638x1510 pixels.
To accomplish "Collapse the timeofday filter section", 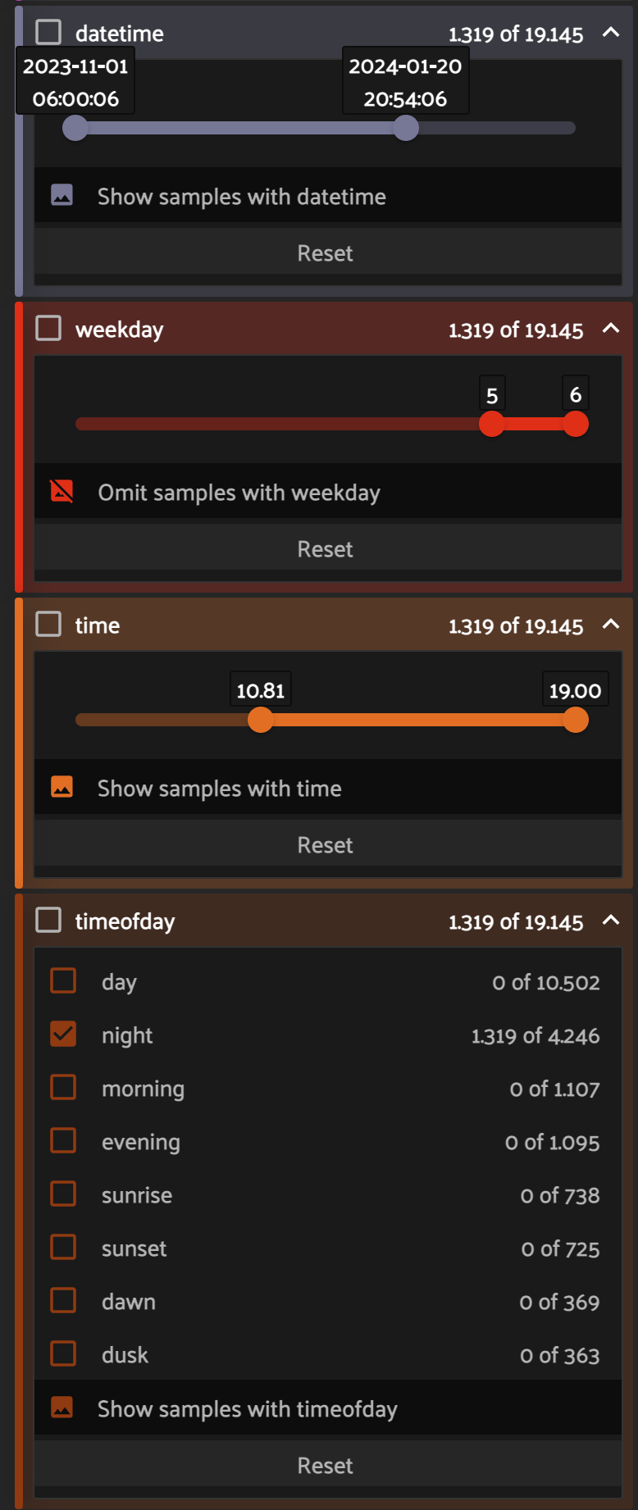I will click(611, 921).
